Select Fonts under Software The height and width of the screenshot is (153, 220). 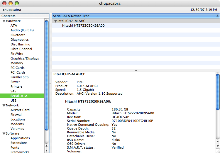click(15, 147)
